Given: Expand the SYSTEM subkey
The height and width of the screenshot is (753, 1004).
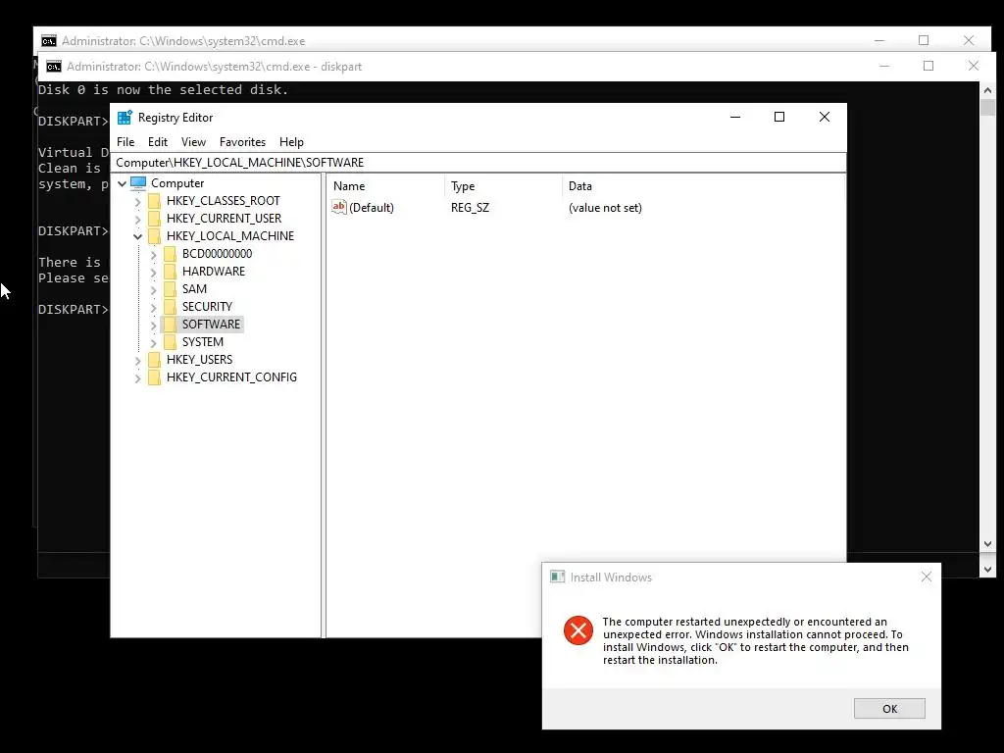Looking at the screenshot, I should (153, 342).
